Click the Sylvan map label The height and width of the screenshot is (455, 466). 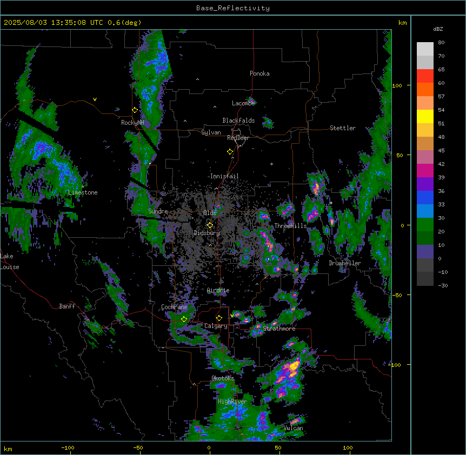[x=211, y=132]
